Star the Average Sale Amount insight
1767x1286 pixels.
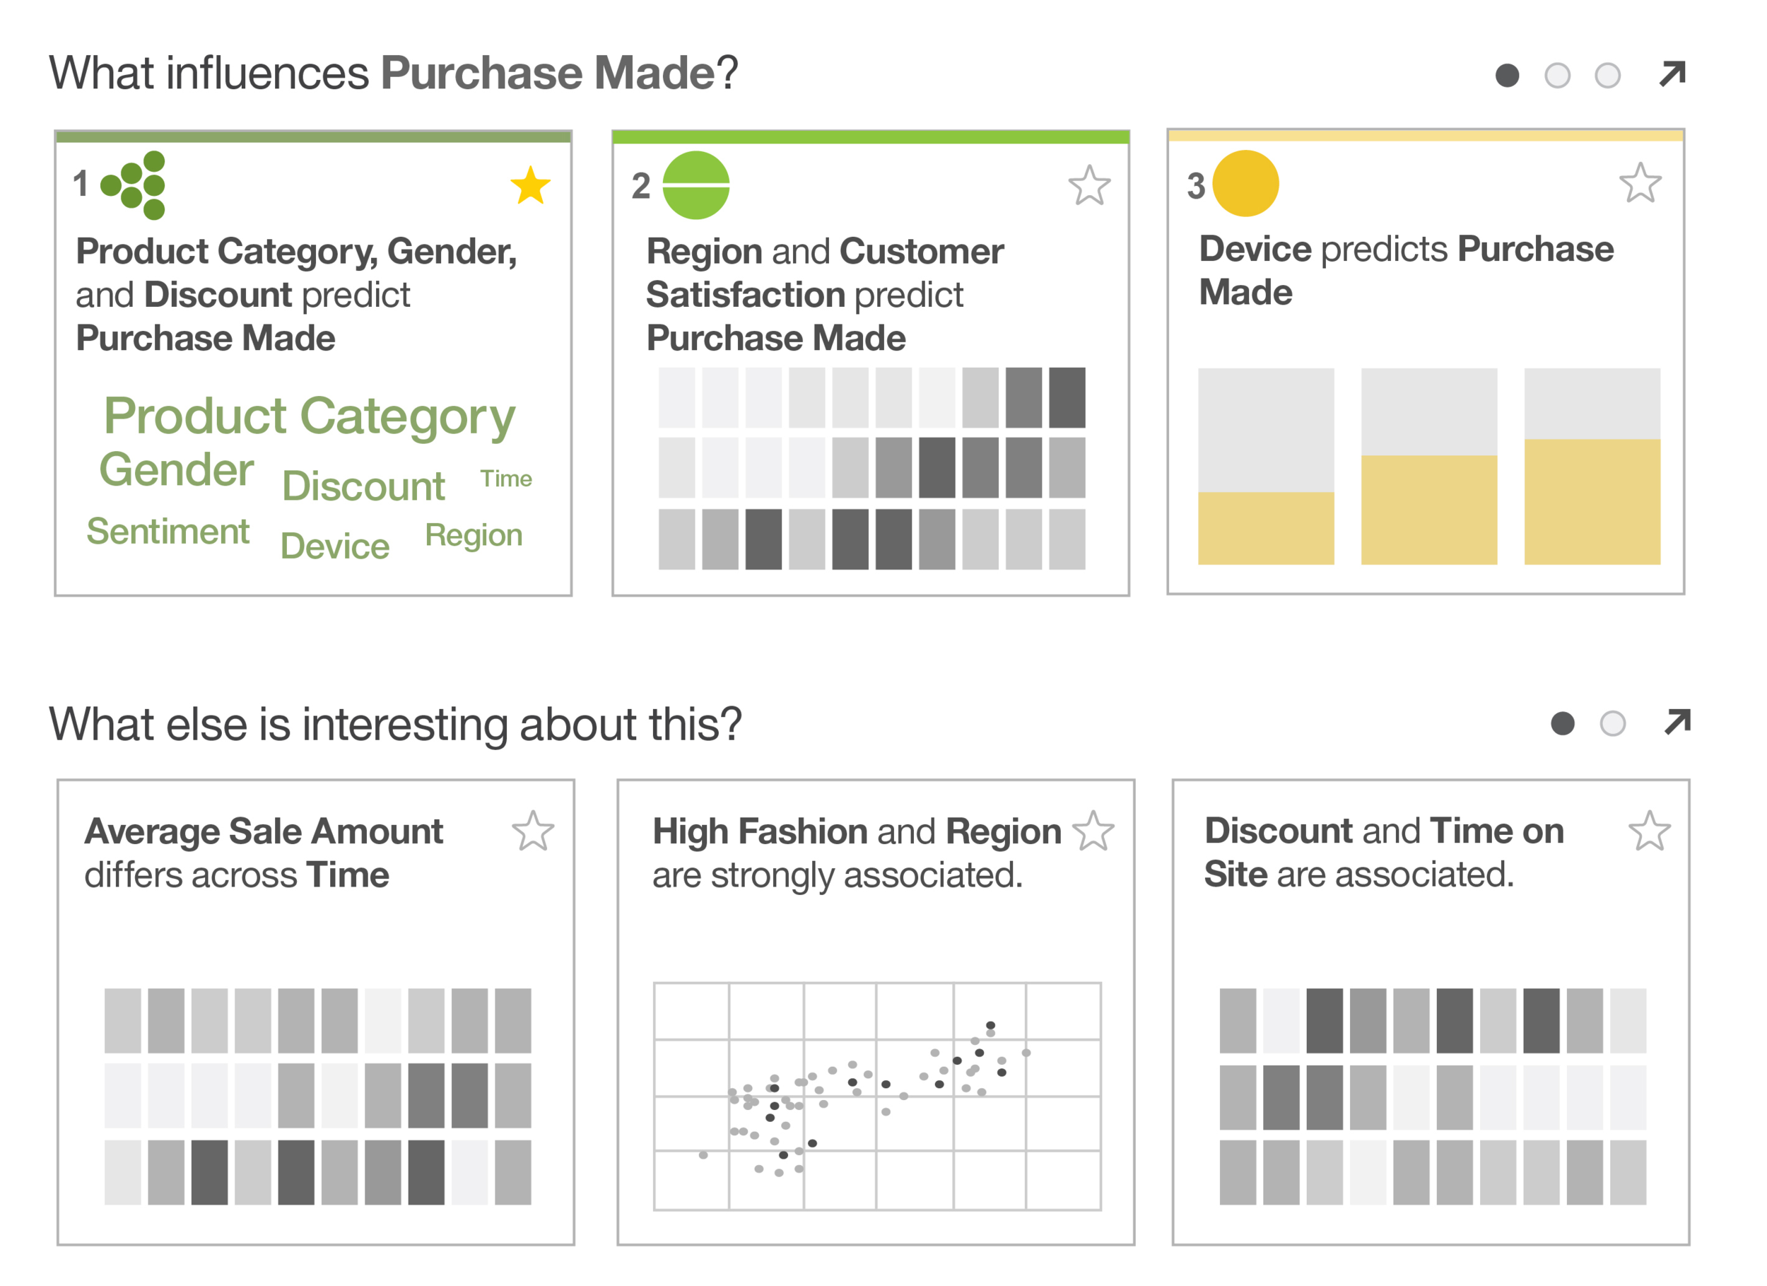click(533, 832)
